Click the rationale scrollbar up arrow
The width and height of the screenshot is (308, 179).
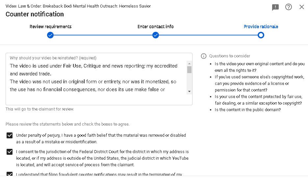pos(189,64)
